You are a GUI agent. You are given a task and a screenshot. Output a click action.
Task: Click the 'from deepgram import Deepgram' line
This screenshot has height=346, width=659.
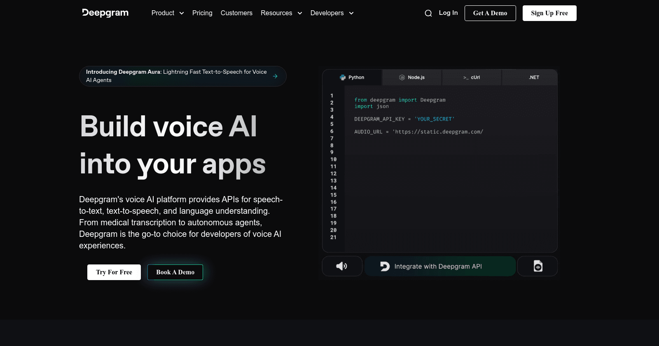[x=400, y=100]
